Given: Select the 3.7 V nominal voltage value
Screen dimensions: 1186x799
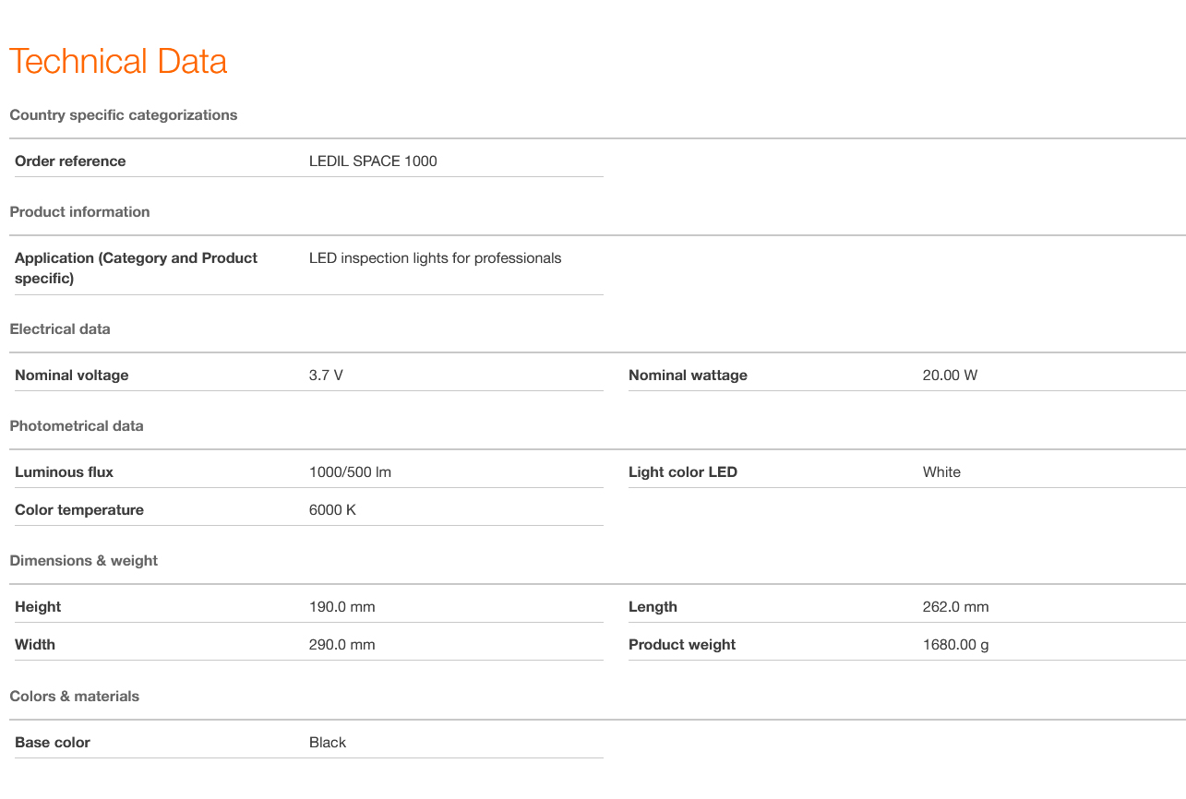Looking at the screenshot, I should (x=326, y=376).
